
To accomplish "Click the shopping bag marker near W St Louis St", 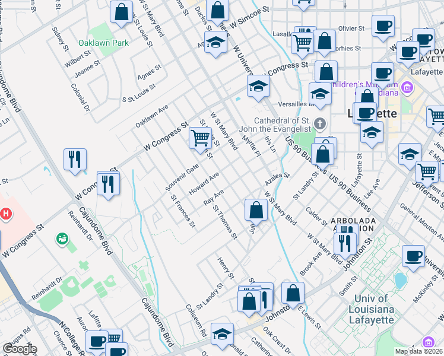I will 121,12.
